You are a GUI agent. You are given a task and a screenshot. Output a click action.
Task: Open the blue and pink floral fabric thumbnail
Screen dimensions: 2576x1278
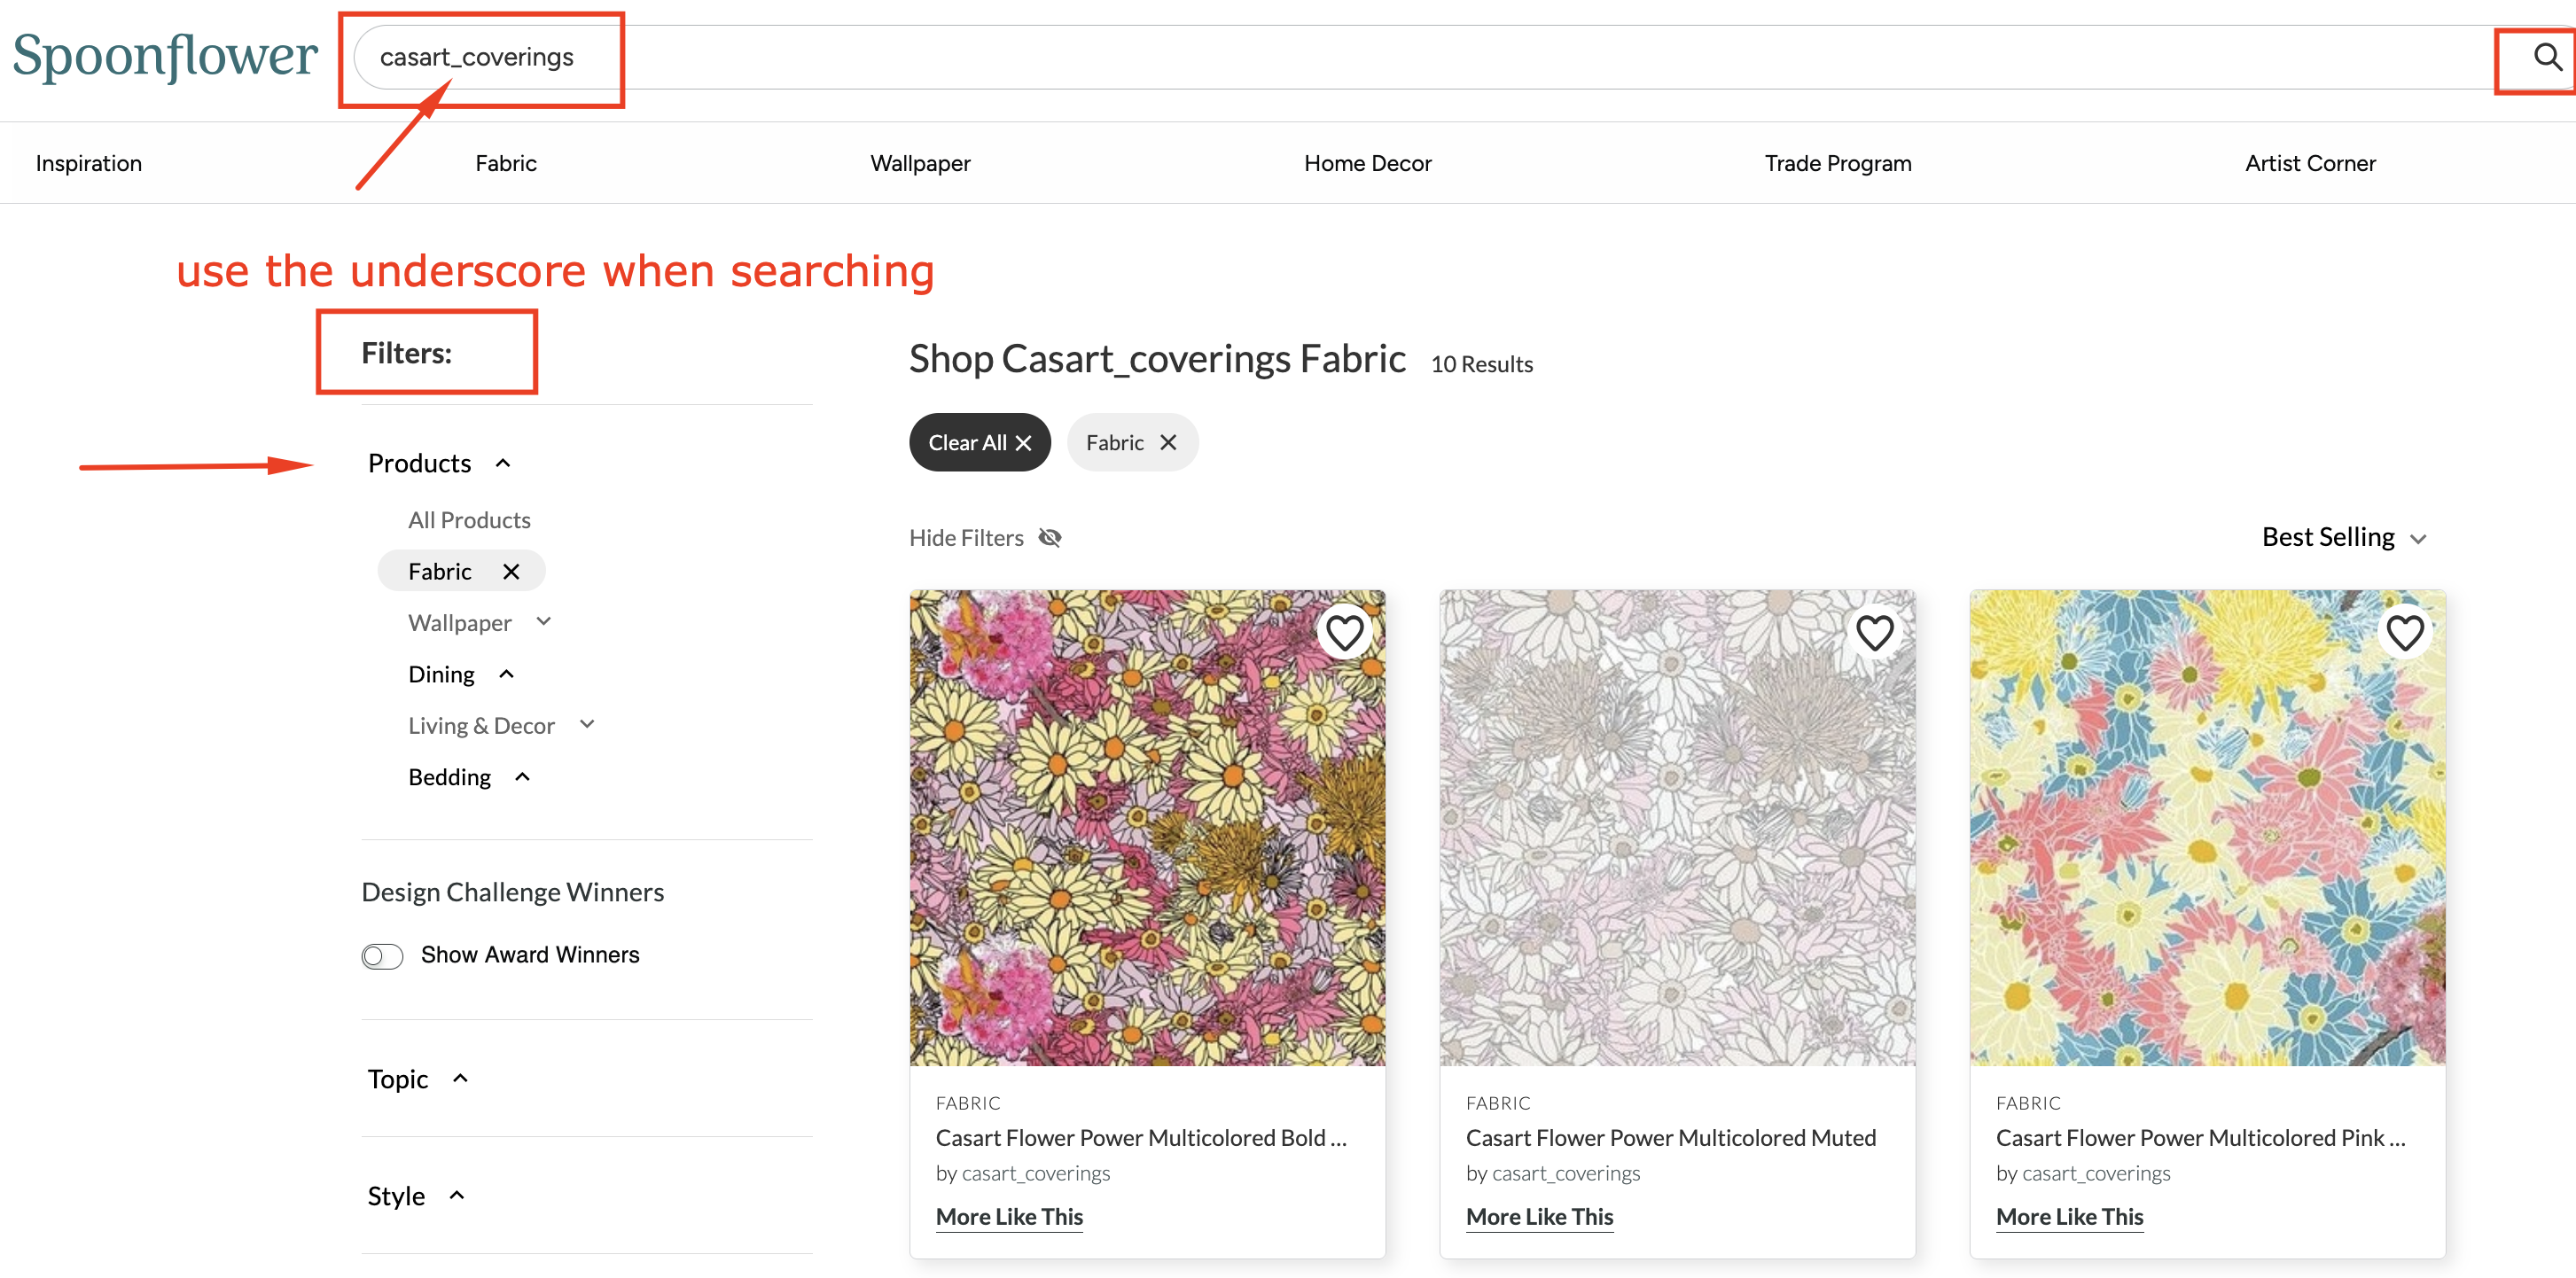point(2207,827)
